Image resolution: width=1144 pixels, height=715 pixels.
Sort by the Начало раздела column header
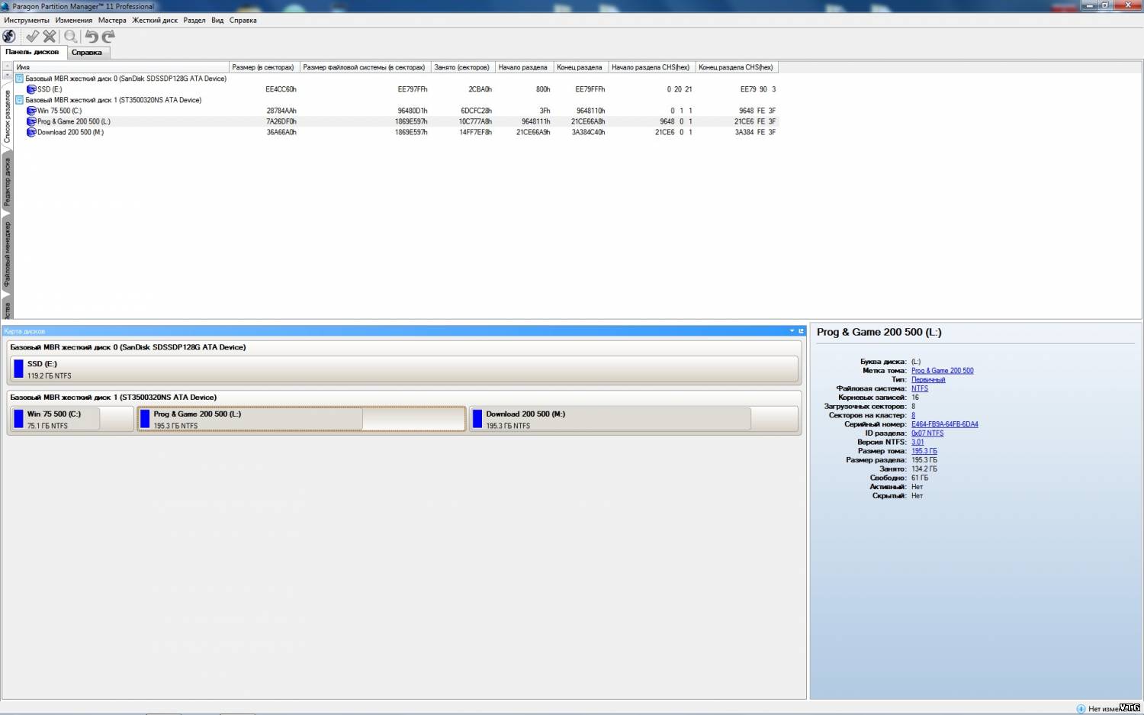click(x=524, y=67)
